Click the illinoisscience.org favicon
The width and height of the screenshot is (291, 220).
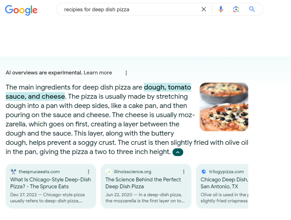click(x=108, y=171)
